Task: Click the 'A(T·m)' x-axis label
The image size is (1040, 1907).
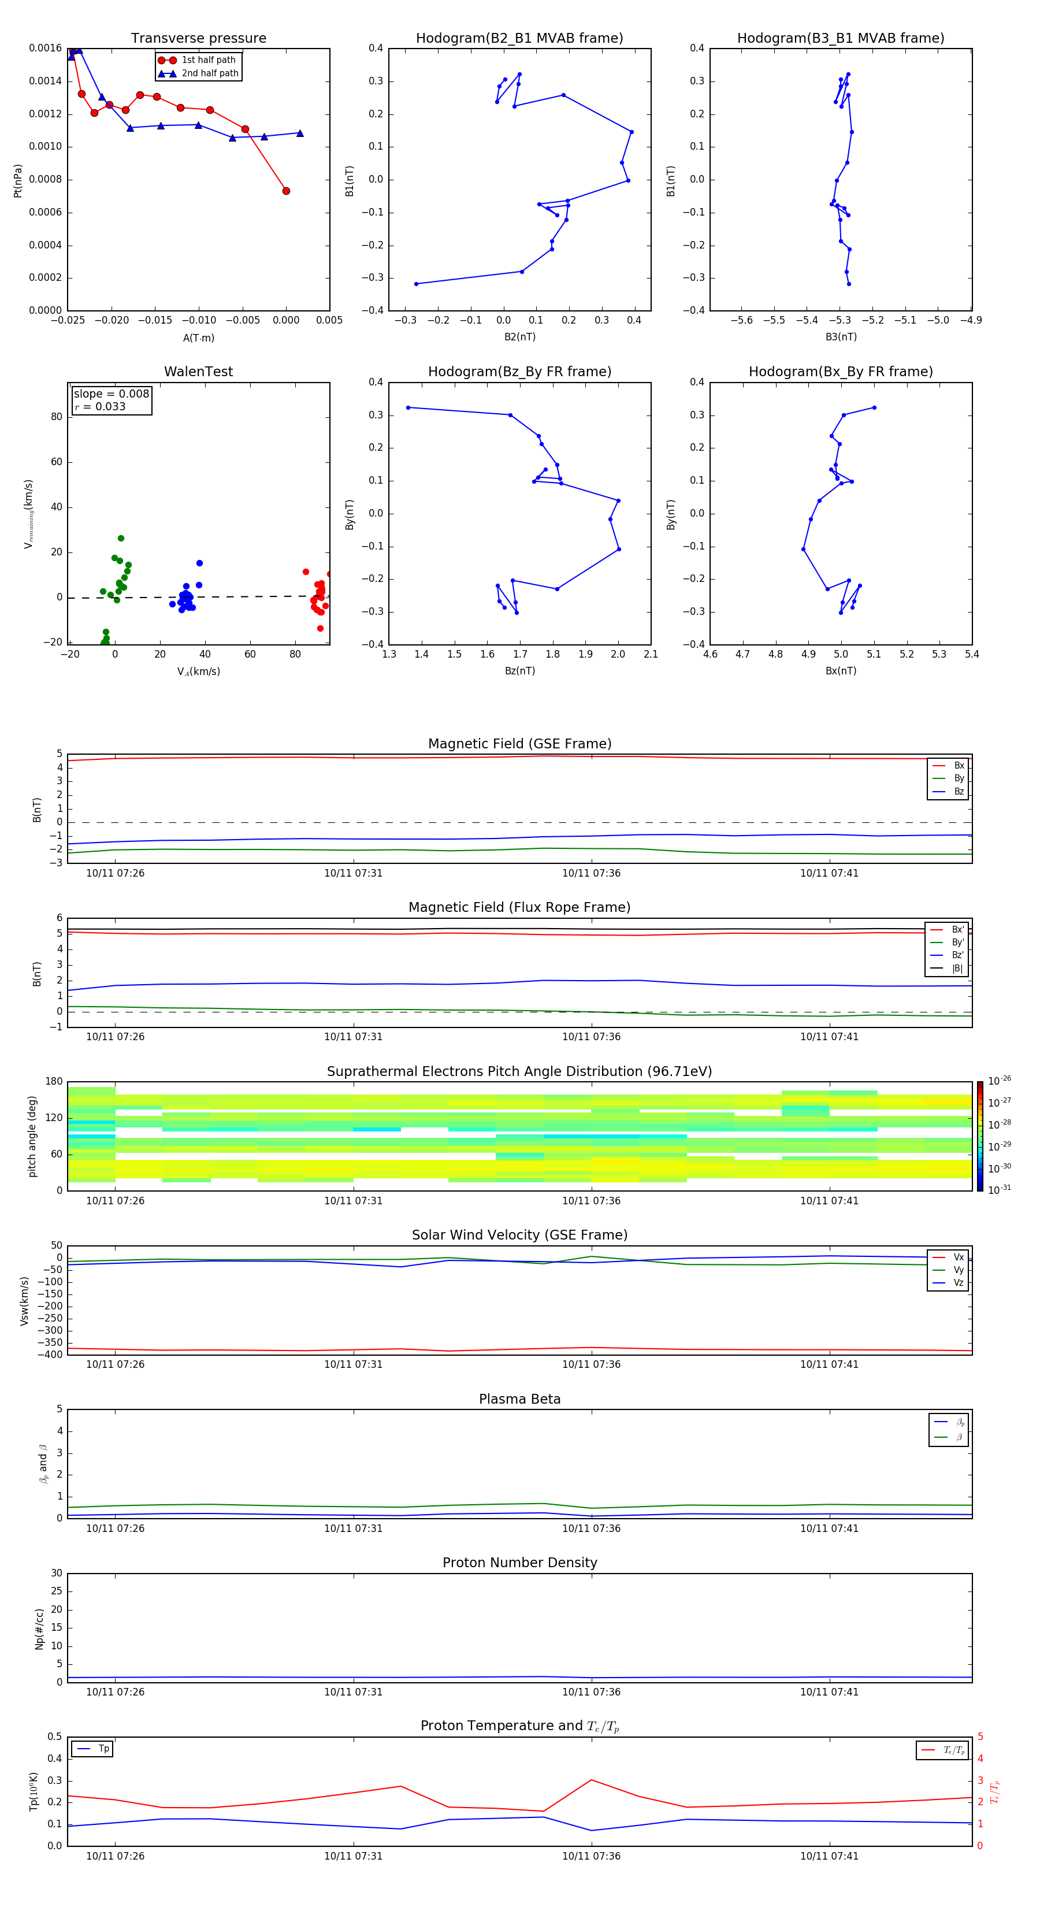Action: (198, 337)
